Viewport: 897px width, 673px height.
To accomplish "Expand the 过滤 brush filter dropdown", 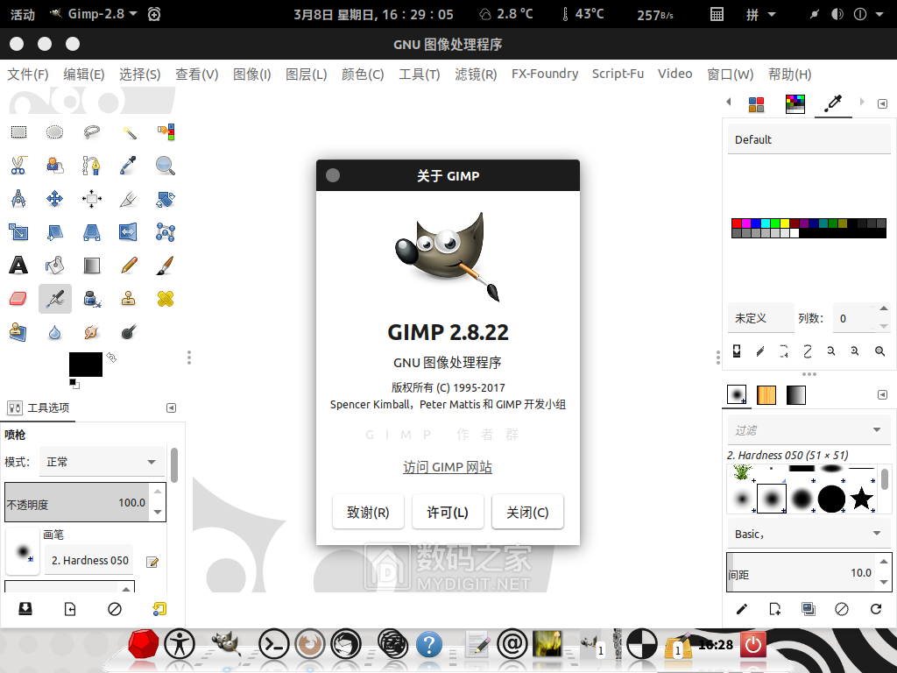I will (809, 430).
